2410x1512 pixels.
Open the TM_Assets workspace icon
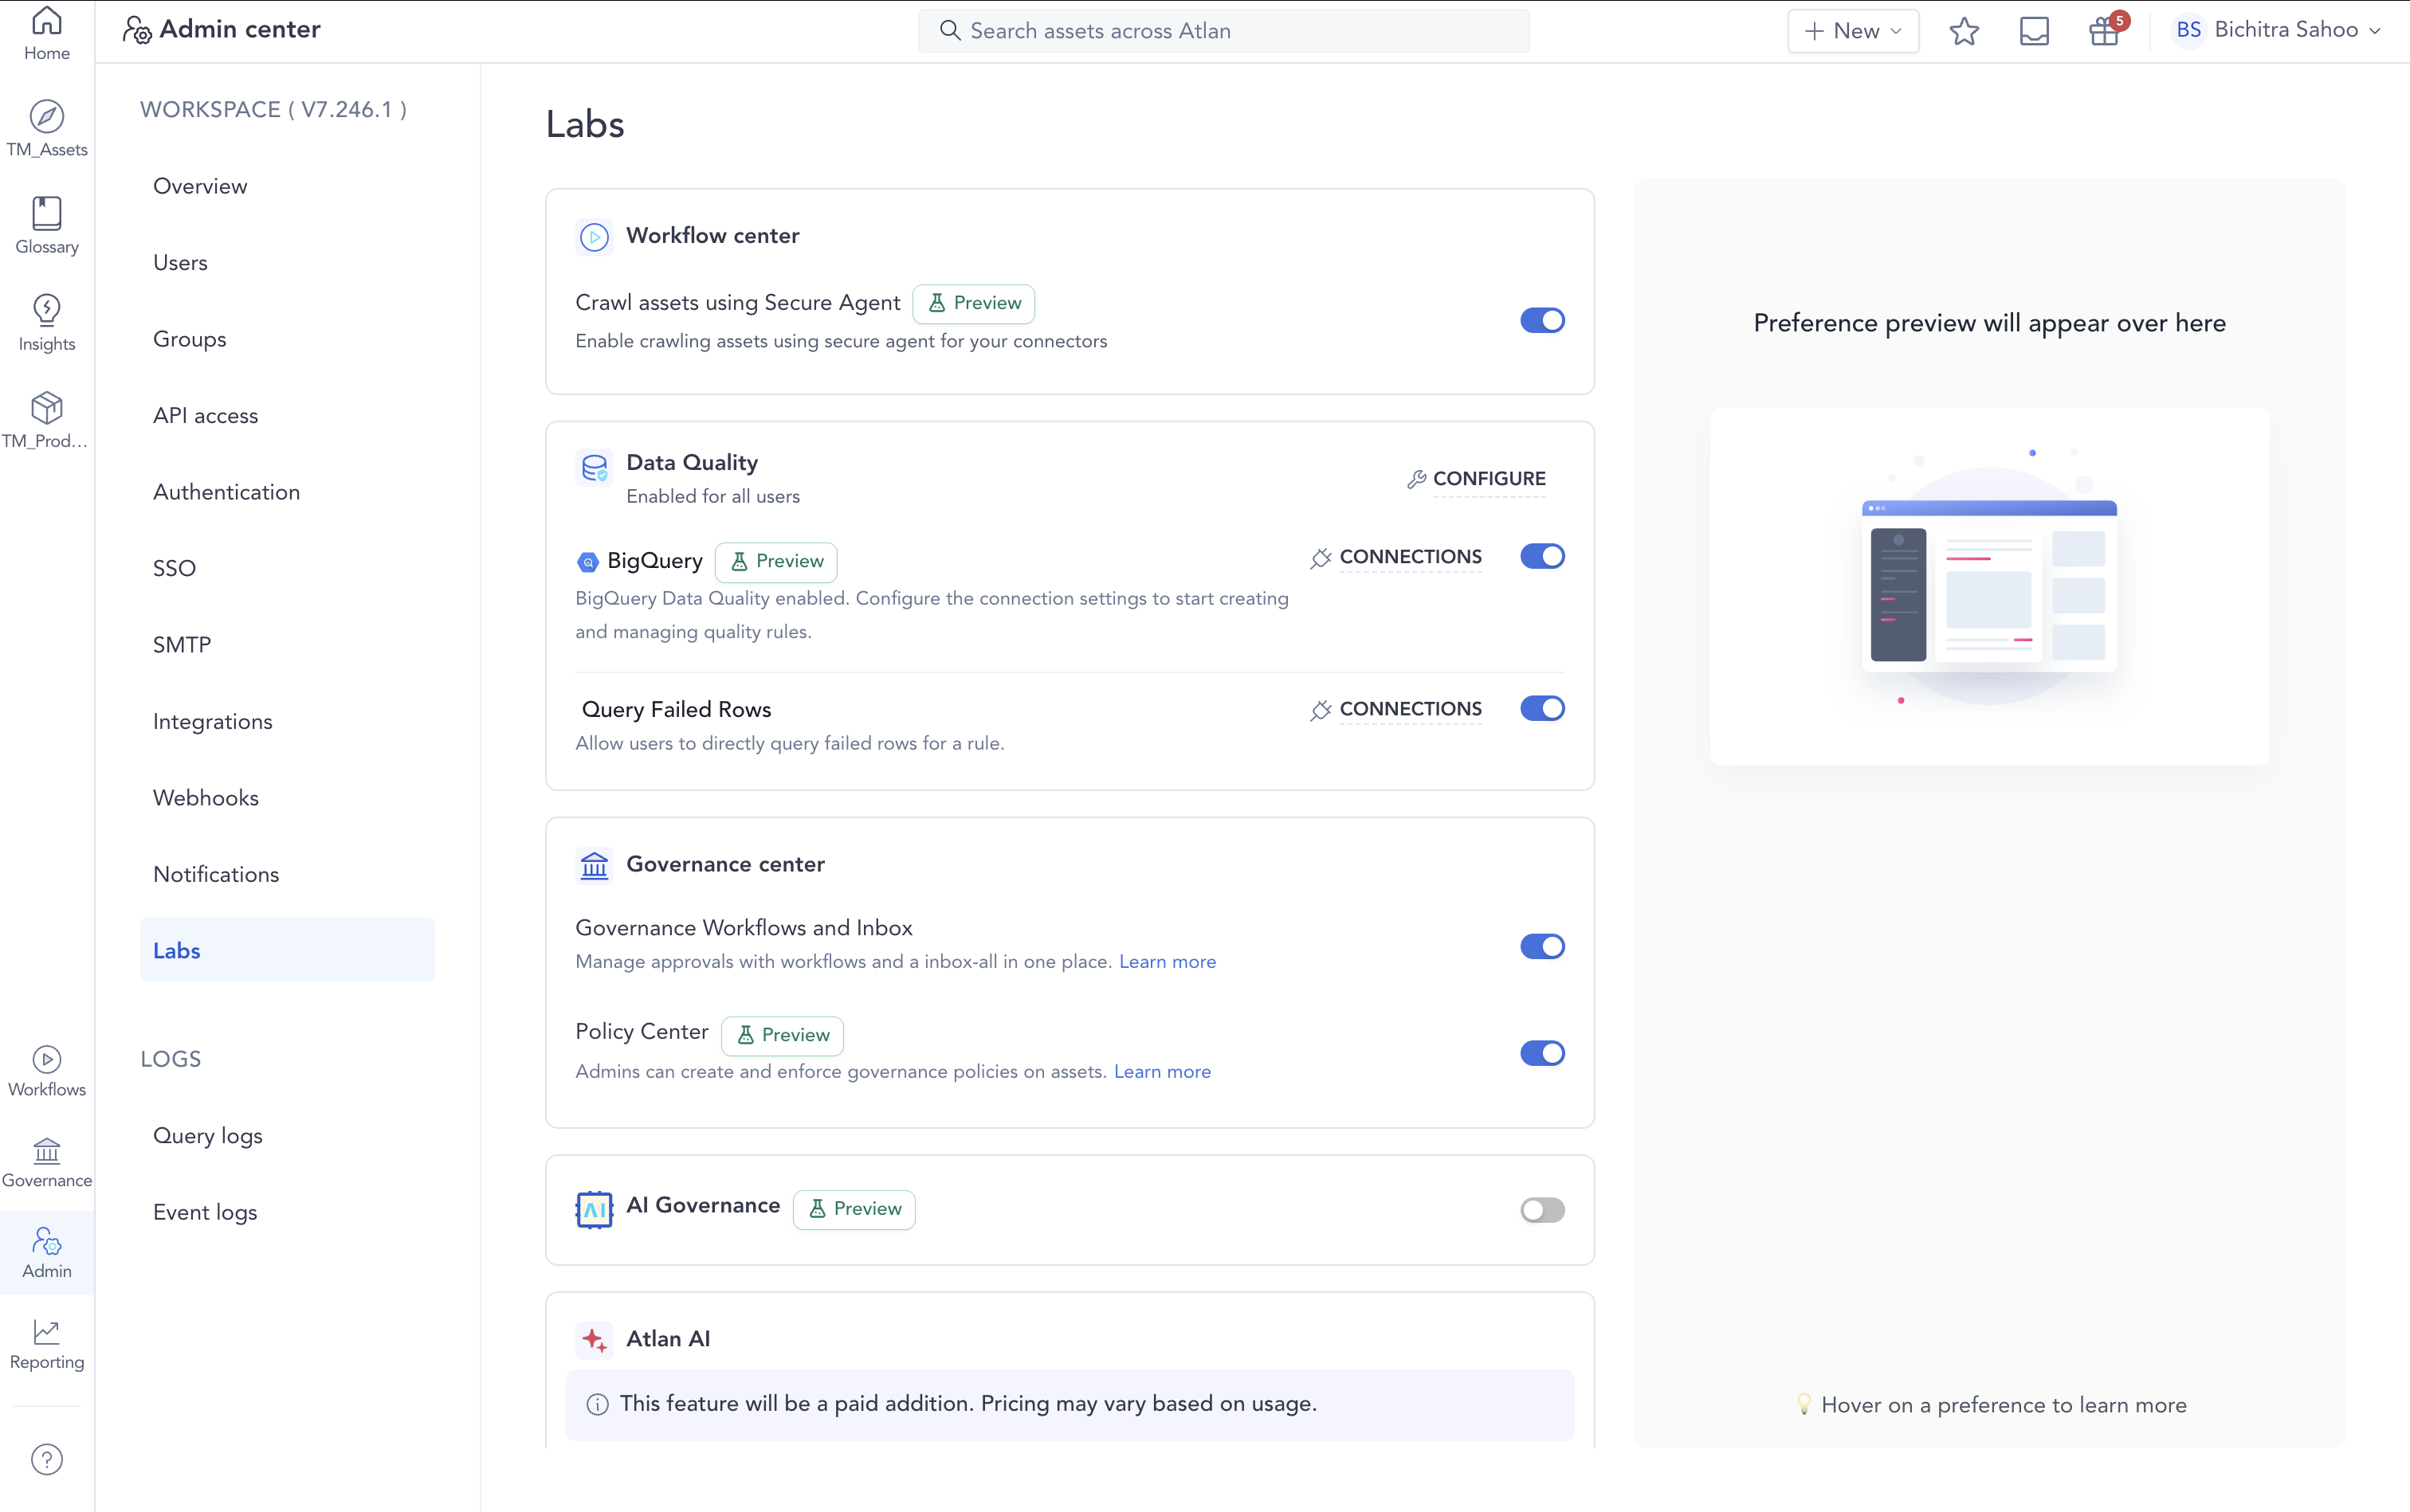click(x=46, y=125)
